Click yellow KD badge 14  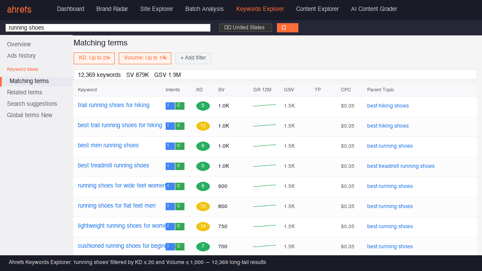point(203,226)
